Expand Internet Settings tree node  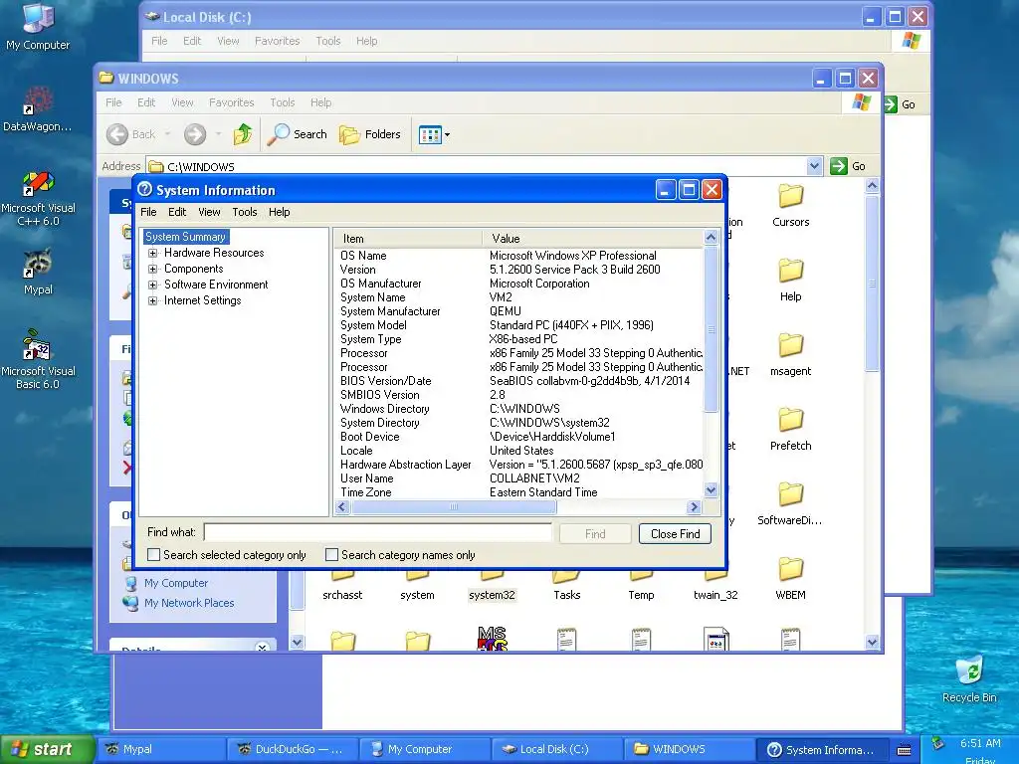point(152,300)
